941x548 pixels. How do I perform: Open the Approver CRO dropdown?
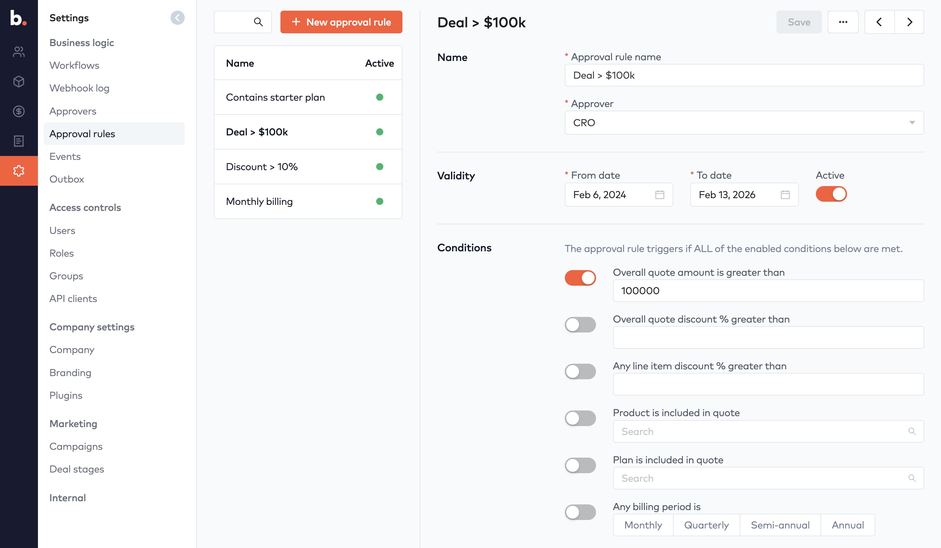pyautogui.click(x=744, y=122)
